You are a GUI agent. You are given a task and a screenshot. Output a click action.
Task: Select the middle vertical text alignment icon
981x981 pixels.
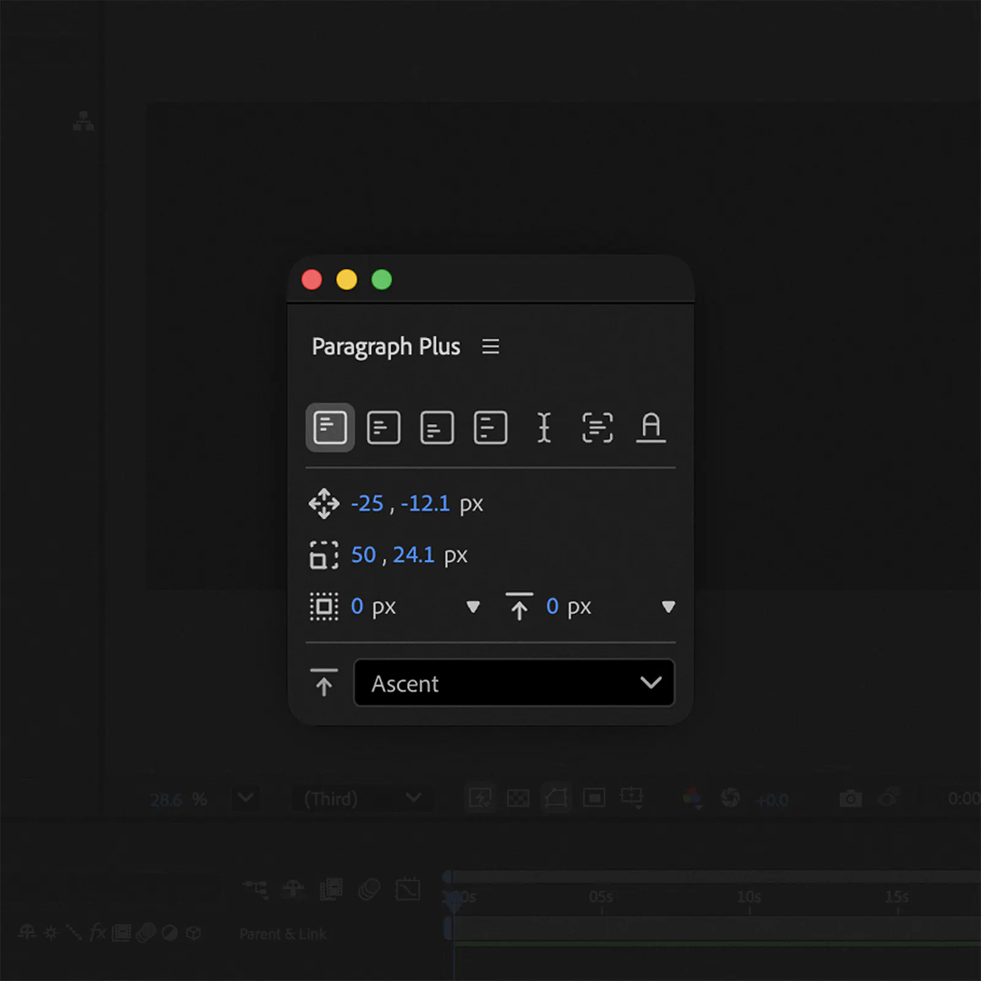[384, 427]
